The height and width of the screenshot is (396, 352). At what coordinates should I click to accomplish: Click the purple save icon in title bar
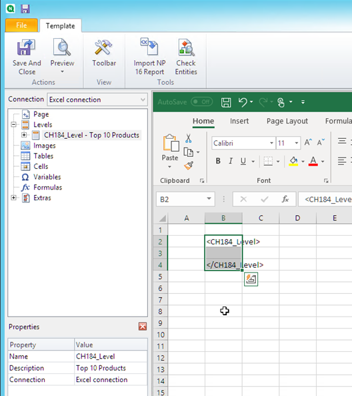[25, 9]
